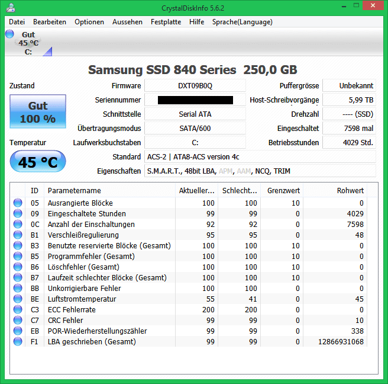Click the blue status orb above drive C:
Image resolution: width=388 pixels, height=384 pixels.
(9, 34)
